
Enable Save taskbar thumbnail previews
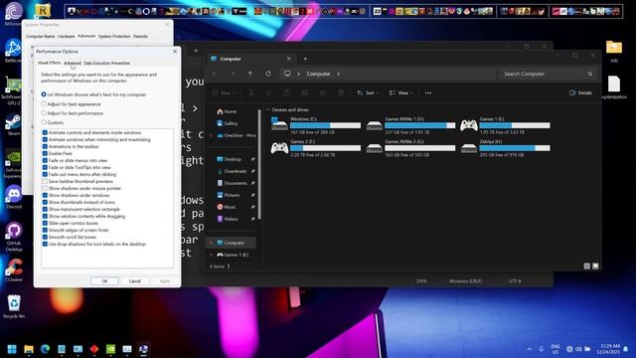(45, 181)
